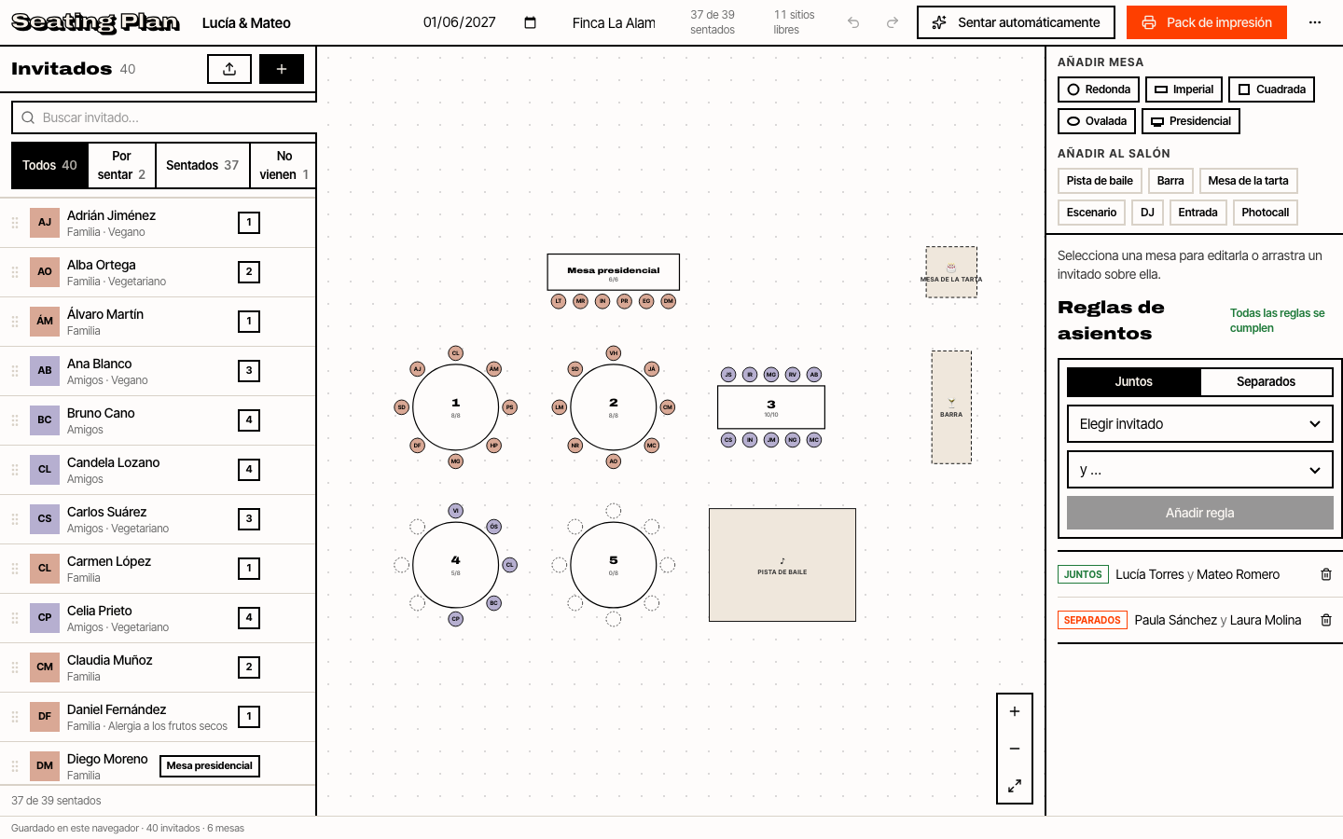Edit the venue name Finca La Alam field
This screenshot has width=1343, height=839.
614,22
